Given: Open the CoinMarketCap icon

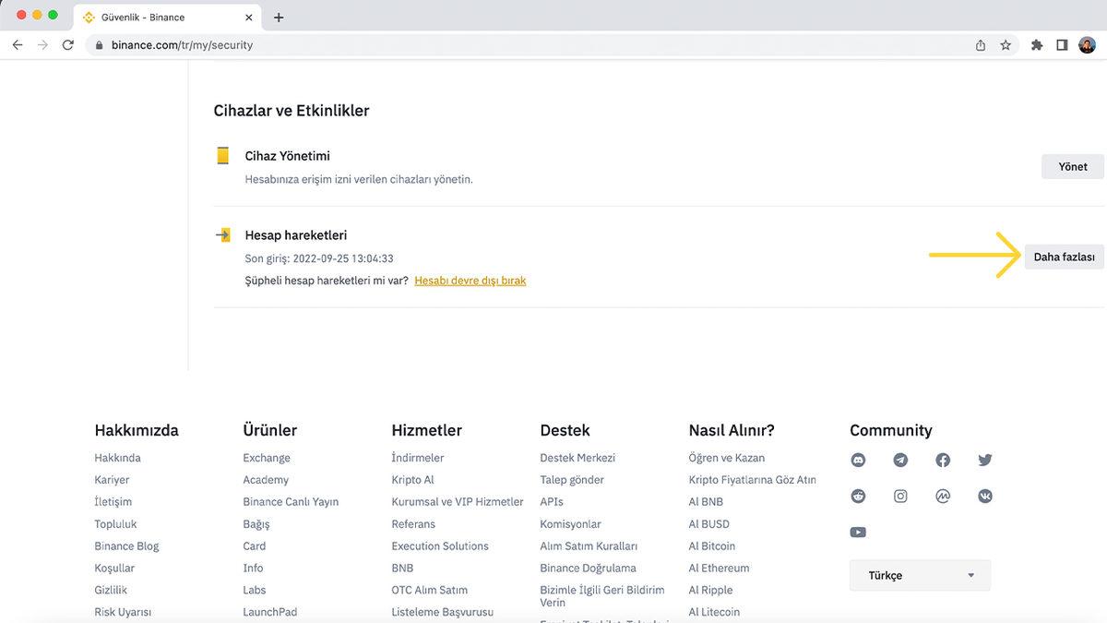Looking at the screenshot, I should click(x=942, y=496).
